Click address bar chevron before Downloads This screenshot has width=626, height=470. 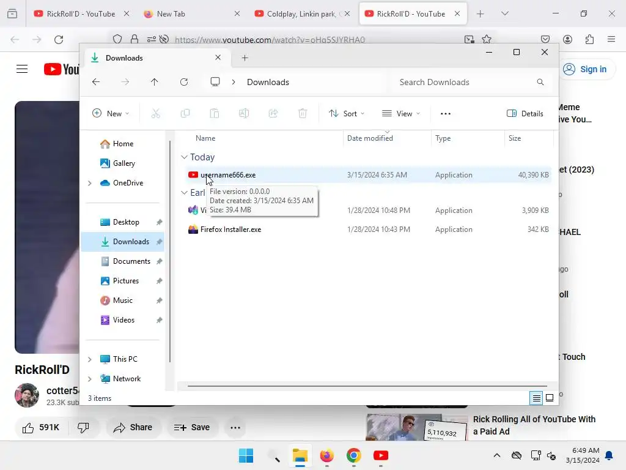(234, 82)
